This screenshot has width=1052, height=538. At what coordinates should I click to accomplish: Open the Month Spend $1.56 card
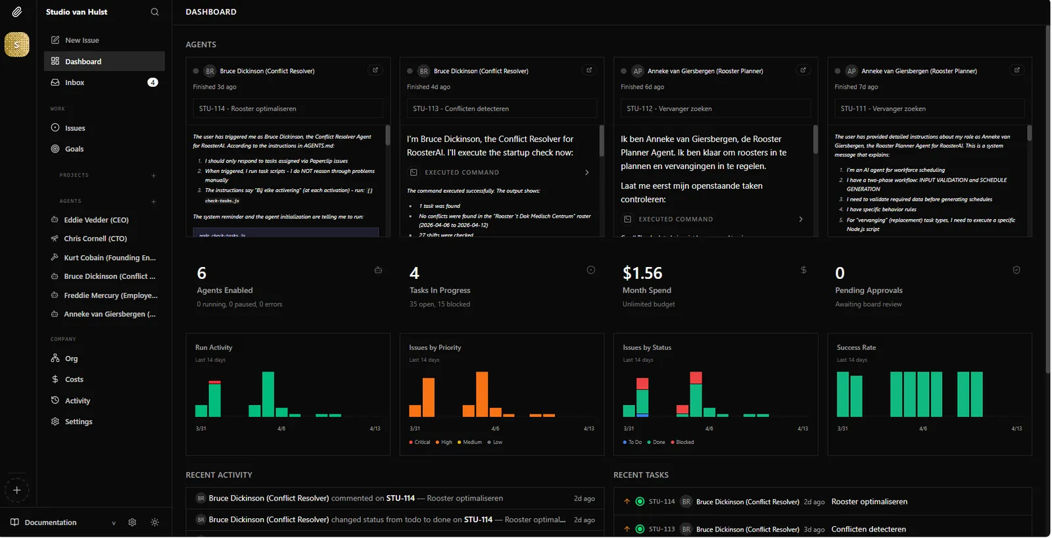(x=715, y=287)
